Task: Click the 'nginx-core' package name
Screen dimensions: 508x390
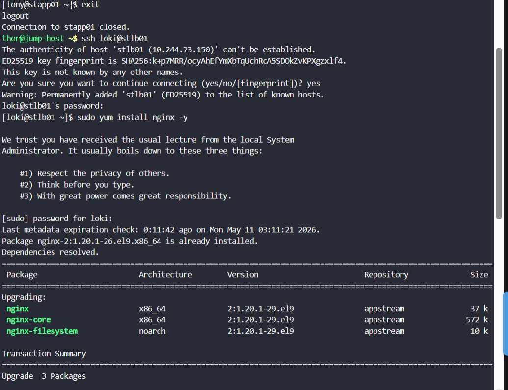Action: tap(28, 320)
